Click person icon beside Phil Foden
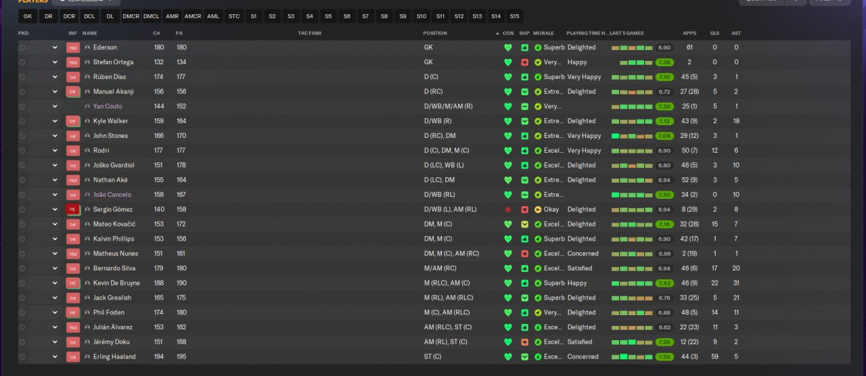866x376 pixels. click(87, 312)
